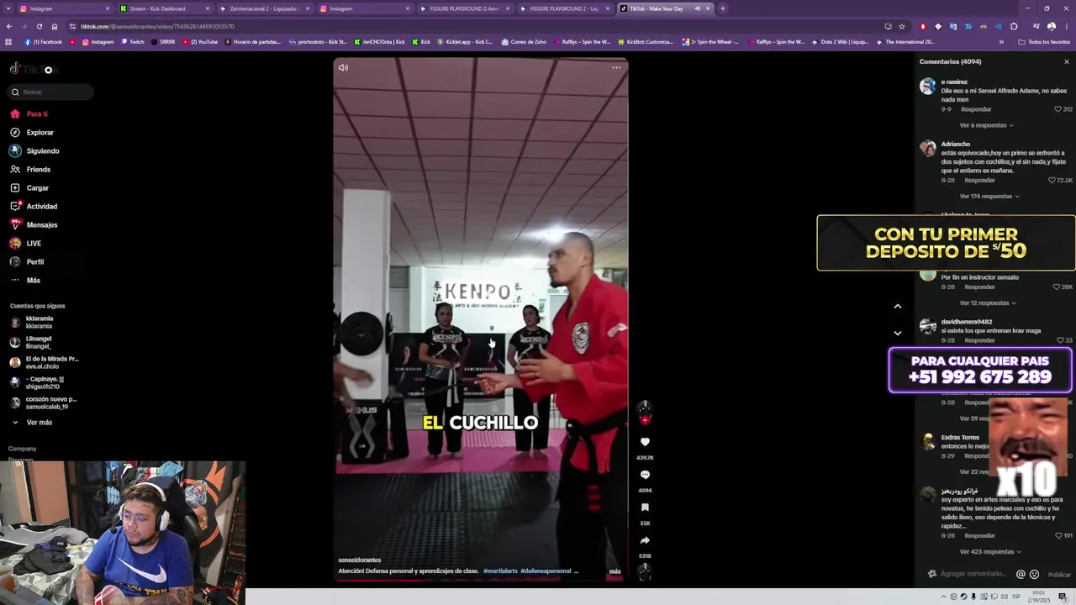Bookmark page with star icon
The height and width of the screenshot is (605, 1076).
point(901,26)
